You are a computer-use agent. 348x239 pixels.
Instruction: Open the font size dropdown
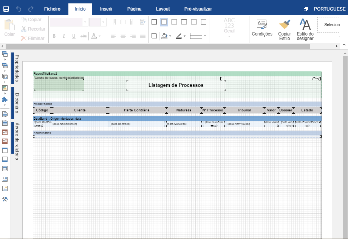pyautogui.click(x=103, y=22)
